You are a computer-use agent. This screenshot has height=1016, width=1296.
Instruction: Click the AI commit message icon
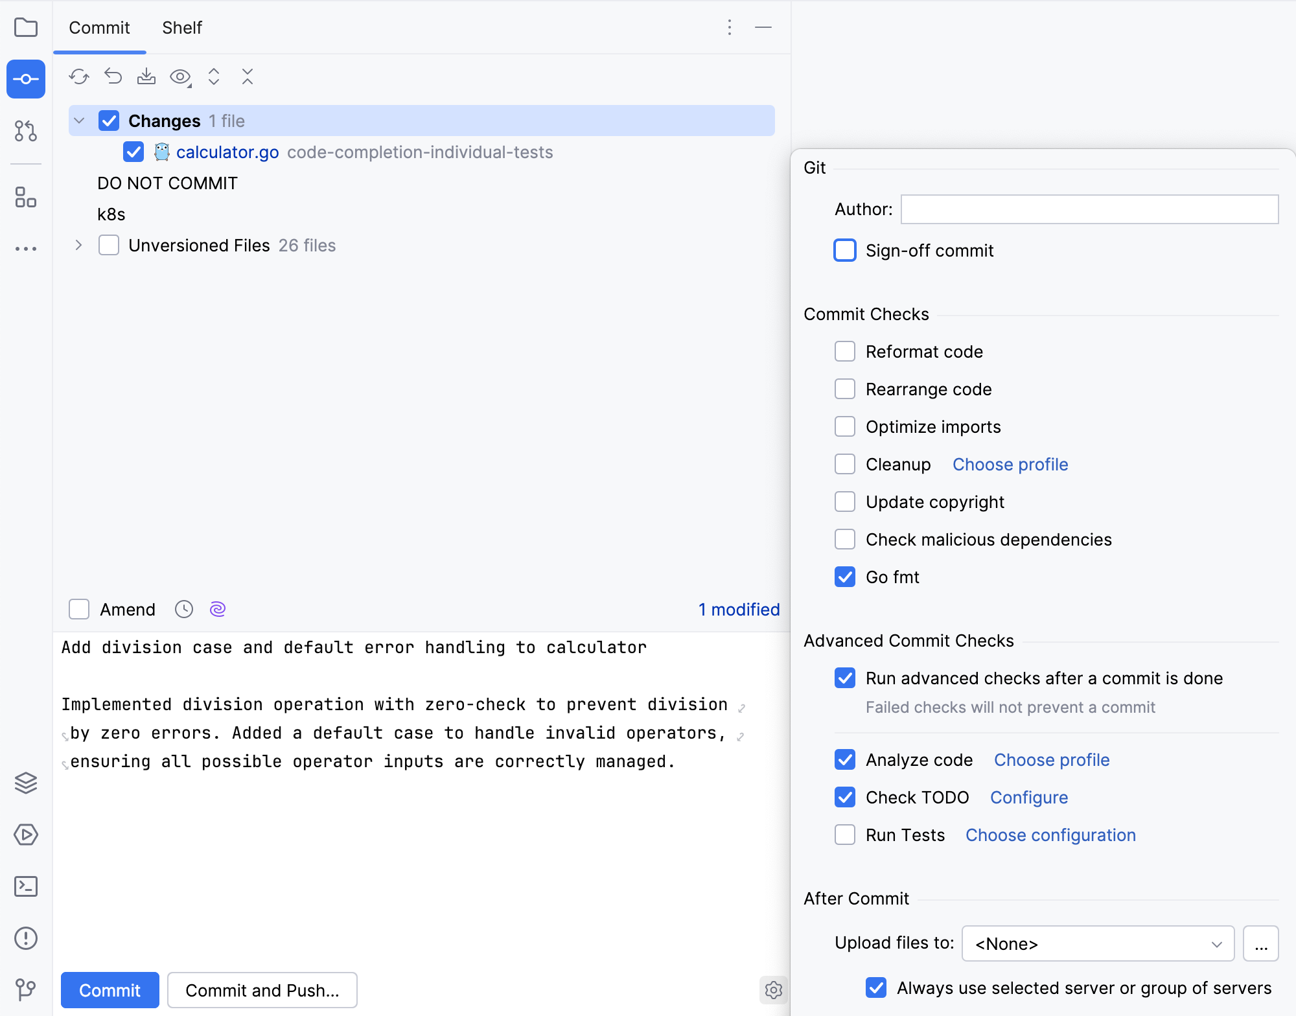(216, 610)
